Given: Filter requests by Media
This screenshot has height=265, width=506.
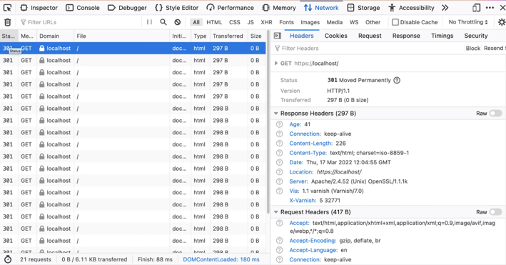Looking at the screenshot, I should [334, 22].
